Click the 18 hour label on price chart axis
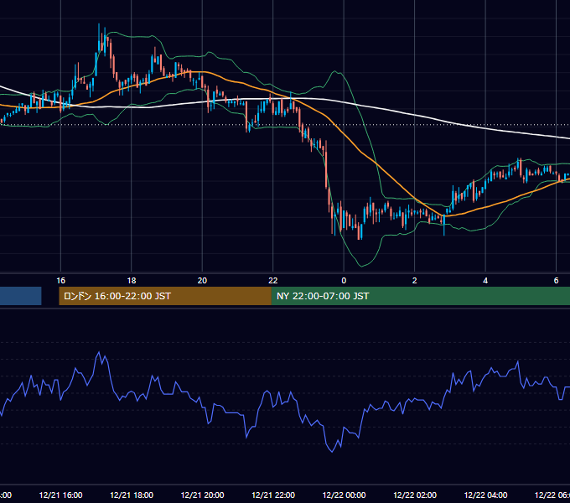This screenshot has height=503, width=570. (x=132, y=281)
